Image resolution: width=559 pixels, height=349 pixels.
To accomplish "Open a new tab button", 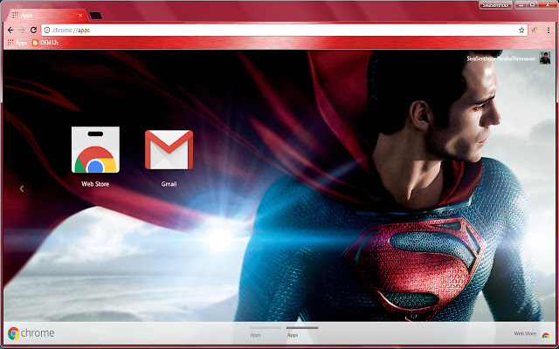I will [95, 16].
